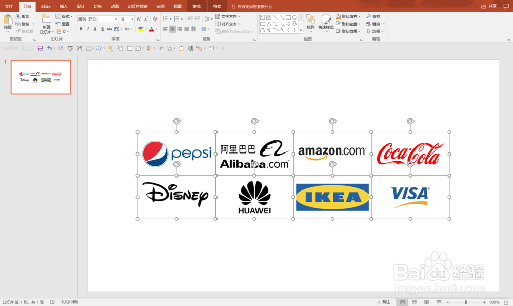Toggle left text alignment
Image resolution: width=513 pixels, height=306 pixels.
coord(165,29)
